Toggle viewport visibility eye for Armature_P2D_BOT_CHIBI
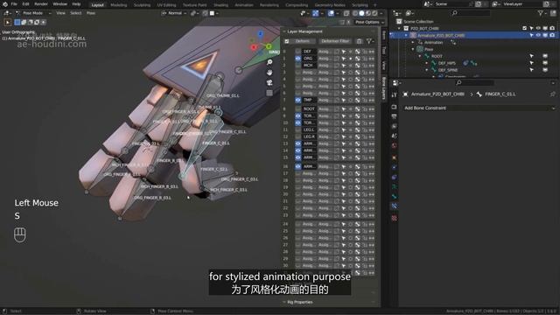Image resolution: width=560 pixels, height=315 pixels. [538, 35]
